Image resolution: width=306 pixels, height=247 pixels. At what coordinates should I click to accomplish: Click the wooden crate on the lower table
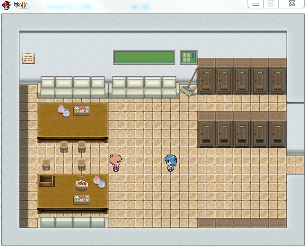point(47,181)
